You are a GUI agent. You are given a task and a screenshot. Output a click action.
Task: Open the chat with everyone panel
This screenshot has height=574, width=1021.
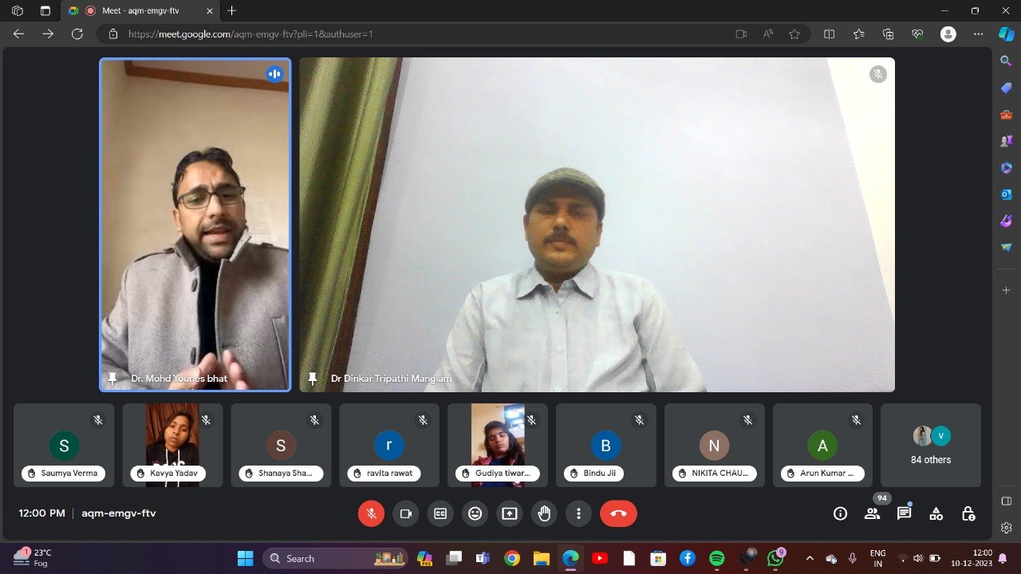904,514
